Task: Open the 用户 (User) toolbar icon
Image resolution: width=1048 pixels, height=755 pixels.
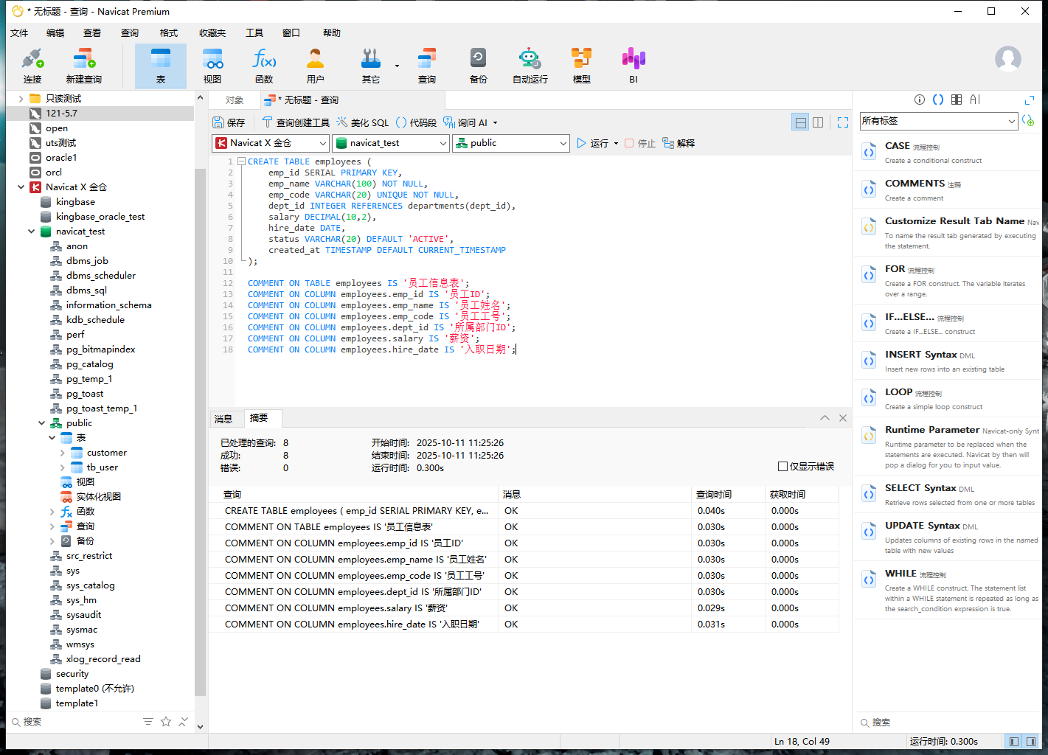Action: (316, 66)
